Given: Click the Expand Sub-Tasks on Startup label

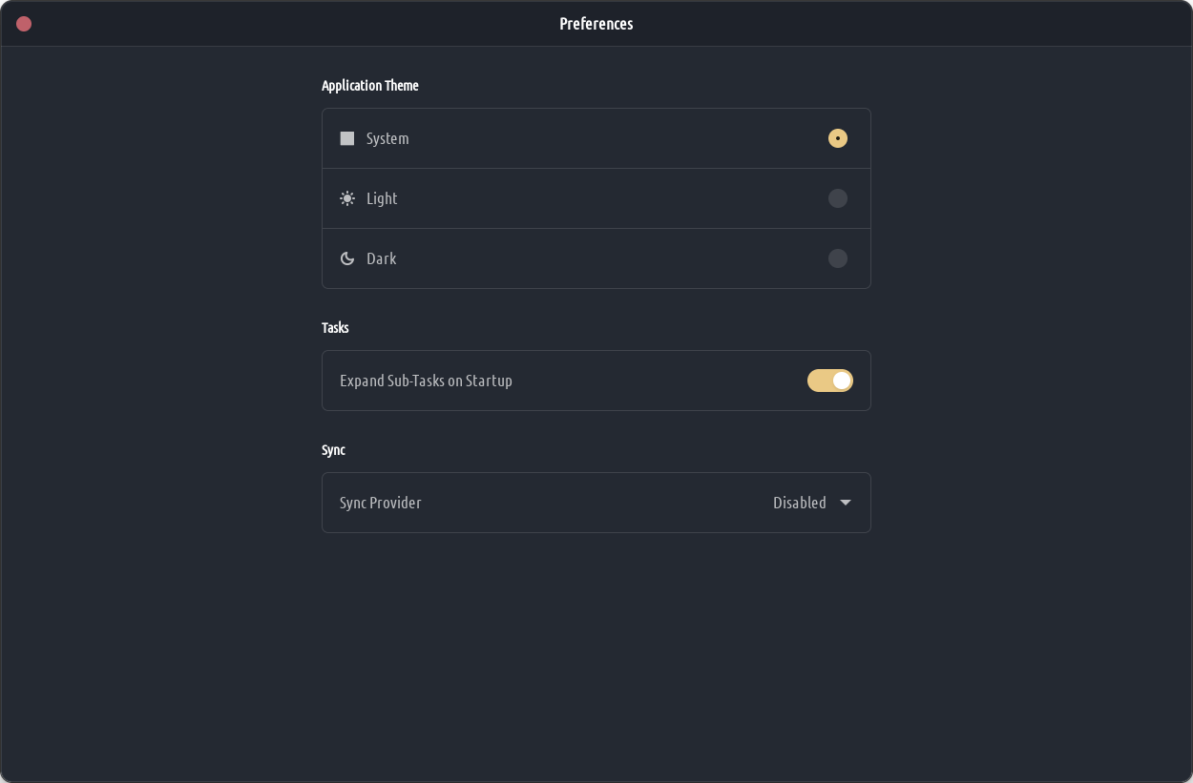Looking at the screenshot, I should 426,381.
